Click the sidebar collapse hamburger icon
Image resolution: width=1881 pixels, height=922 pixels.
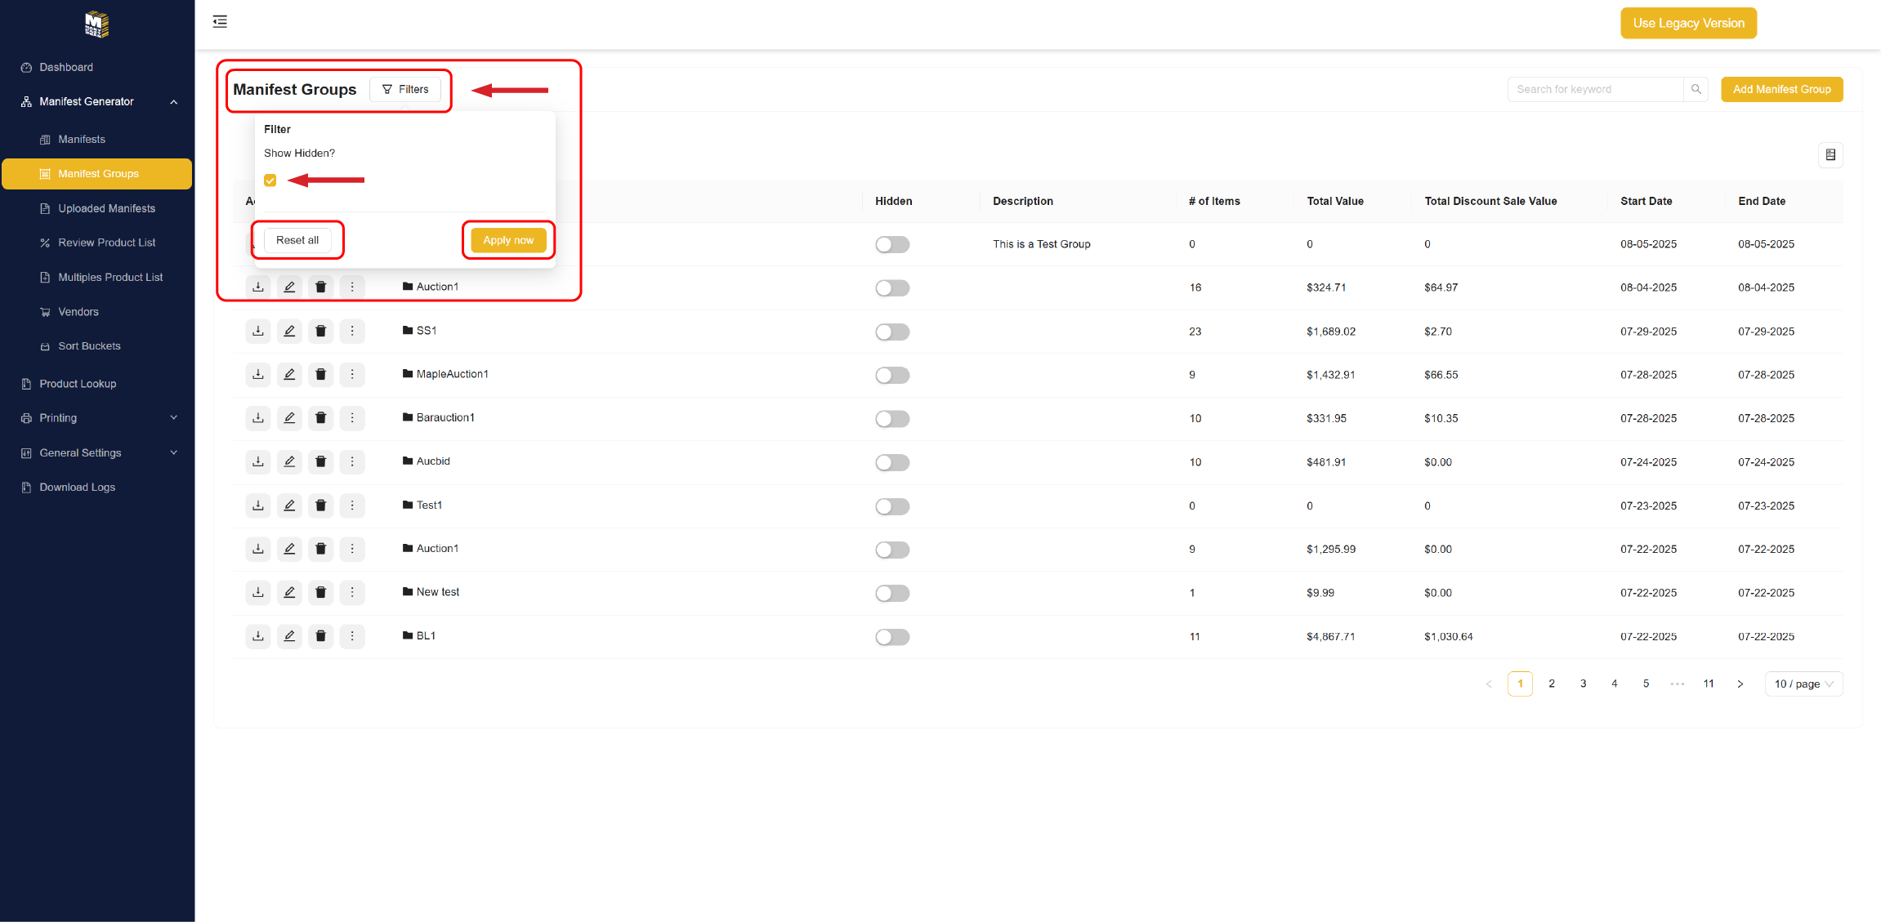[x=220, y=22]
